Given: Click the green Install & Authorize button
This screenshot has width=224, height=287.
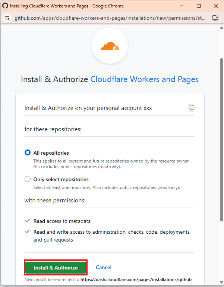Looking at the screenshot, I should click(56, 267).
